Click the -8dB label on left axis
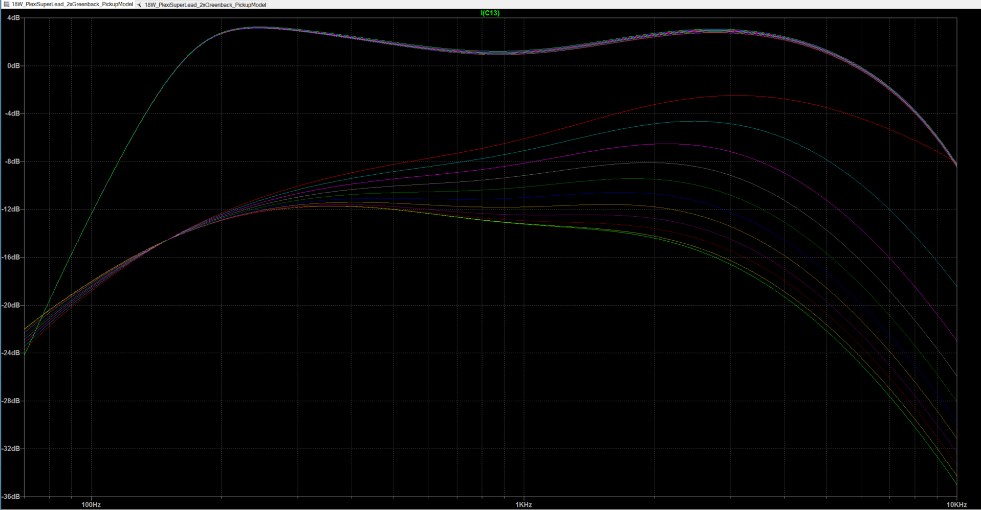981x510 pixels. 13,161
